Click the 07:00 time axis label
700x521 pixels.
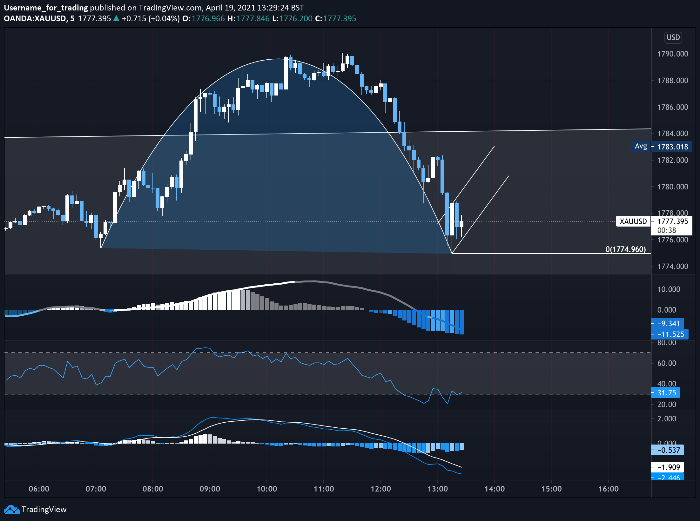(x=96, y=489)
